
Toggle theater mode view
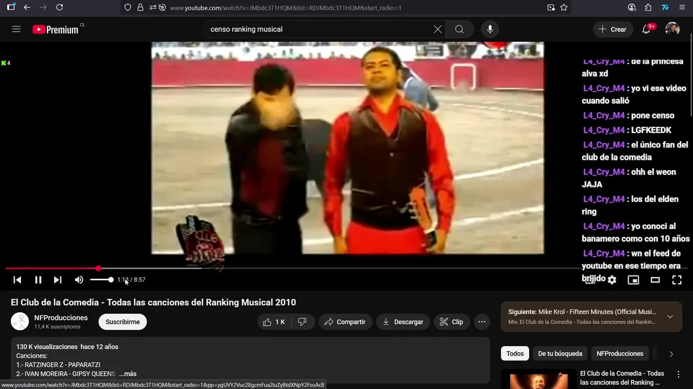click(x=655, y=280)
